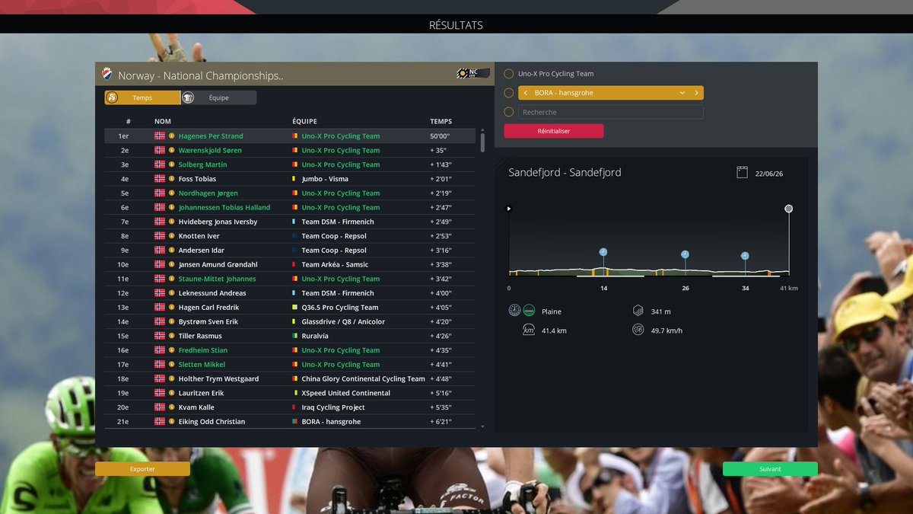Click the jersey icon on Équipe tab
Image resolution: width=913 pixels, height=514 pixels.
click(x=188, y=97)
